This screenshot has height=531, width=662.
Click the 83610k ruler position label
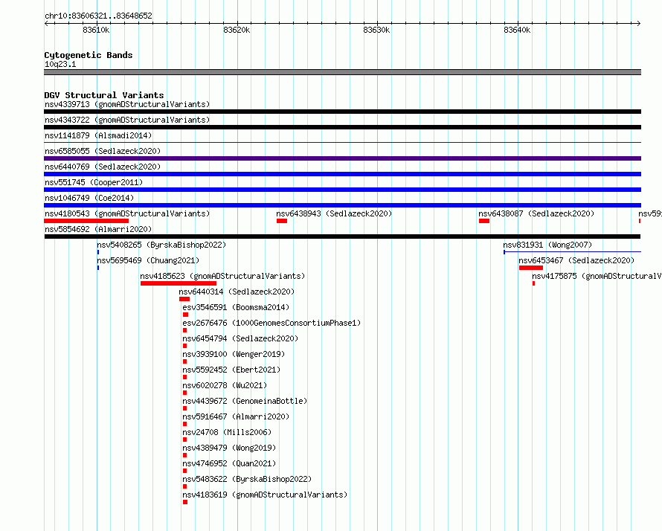(x=96, y=30)
